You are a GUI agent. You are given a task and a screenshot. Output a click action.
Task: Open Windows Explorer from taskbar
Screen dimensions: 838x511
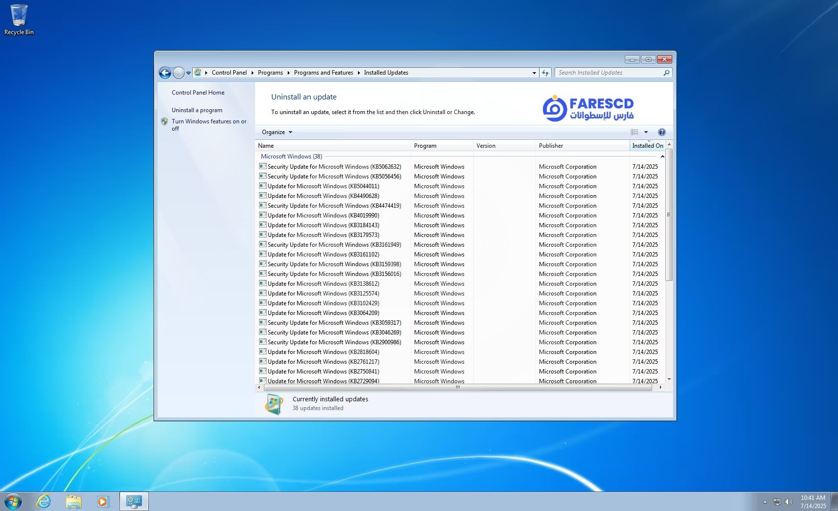pyautogui.click(x=74, y=501)
